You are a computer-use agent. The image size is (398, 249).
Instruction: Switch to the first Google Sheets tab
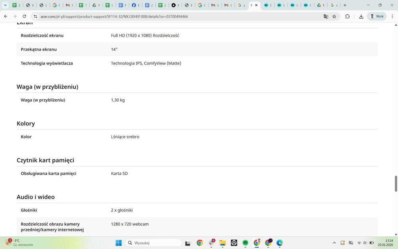16,5
